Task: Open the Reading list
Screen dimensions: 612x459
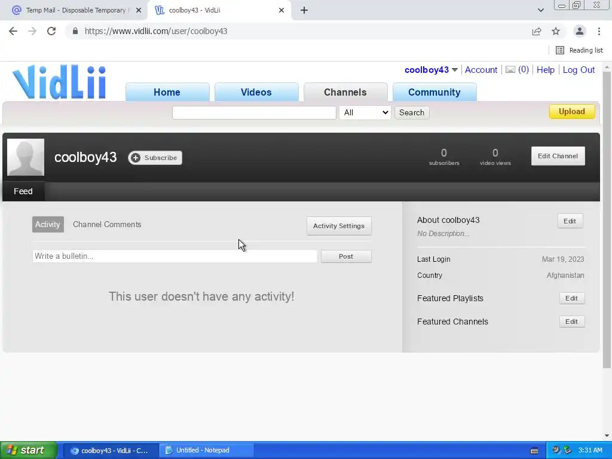Action: click(x=579, y=50)
